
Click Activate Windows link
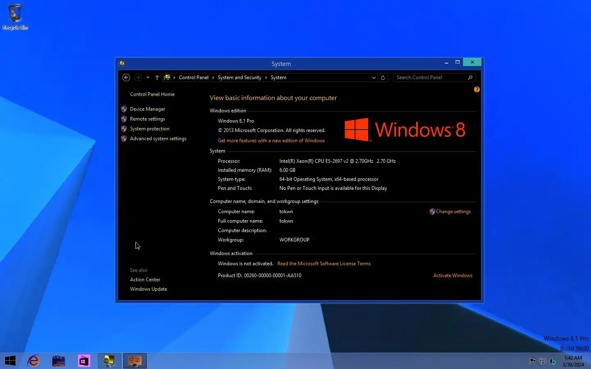click(x=453, y=276)
